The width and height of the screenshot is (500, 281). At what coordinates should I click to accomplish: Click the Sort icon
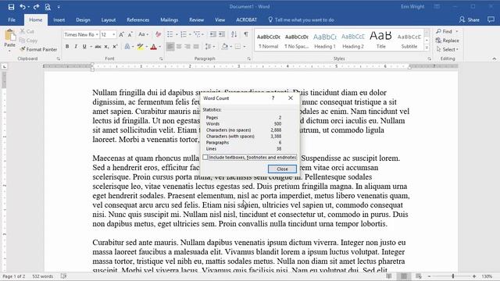234,34
